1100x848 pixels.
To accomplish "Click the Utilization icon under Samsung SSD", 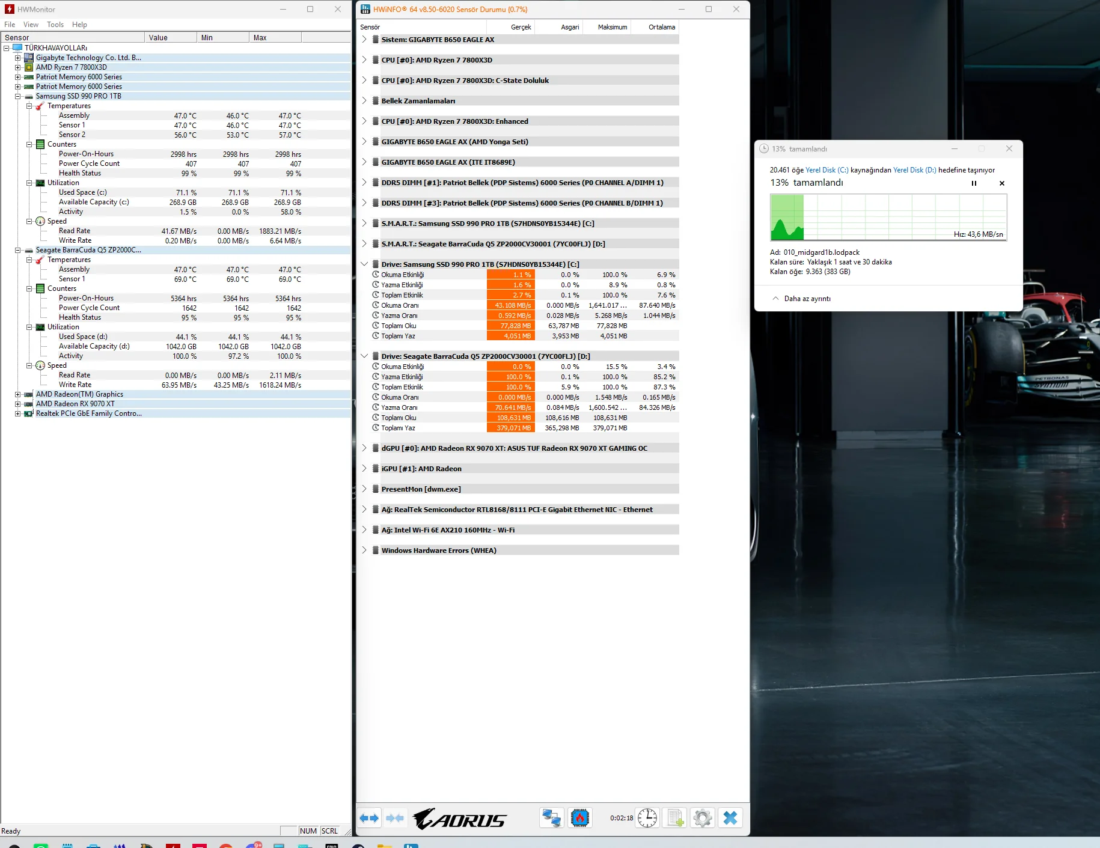I will (x=40, y=183).
